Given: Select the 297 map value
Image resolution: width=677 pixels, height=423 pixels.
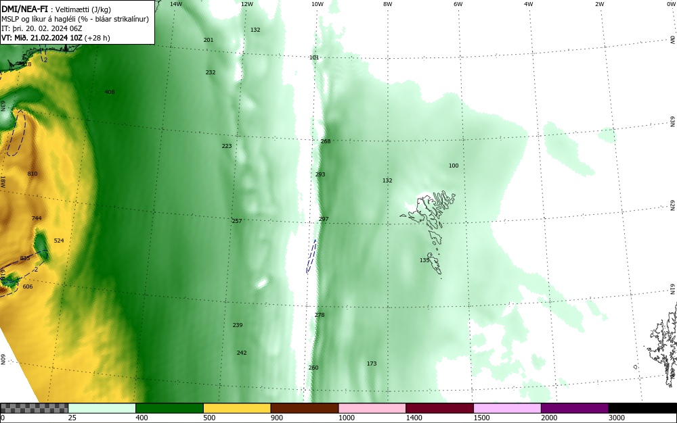Looking at the screenshot, I should tap(324, 219).
